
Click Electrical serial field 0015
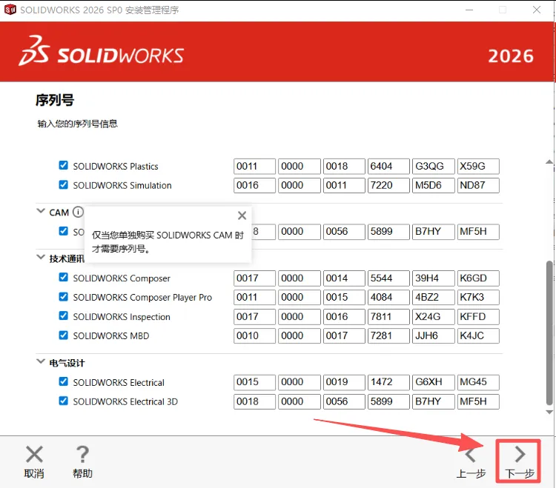[x=254, y=382]
